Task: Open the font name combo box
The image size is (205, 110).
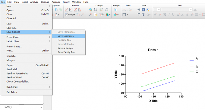Action: [x=176, y=10]
